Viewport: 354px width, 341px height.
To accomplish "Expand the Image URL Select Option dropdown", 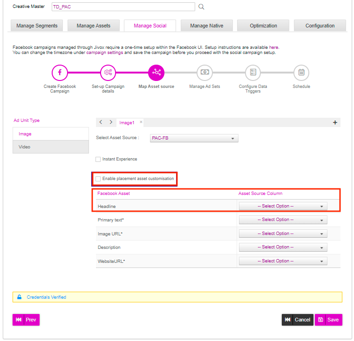I will 283,234.
